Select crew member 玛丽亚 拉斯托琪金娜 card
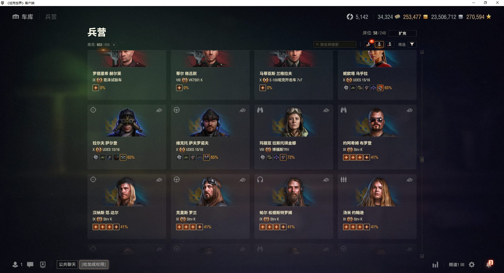The image size is (504, 273). click(293, 137)
